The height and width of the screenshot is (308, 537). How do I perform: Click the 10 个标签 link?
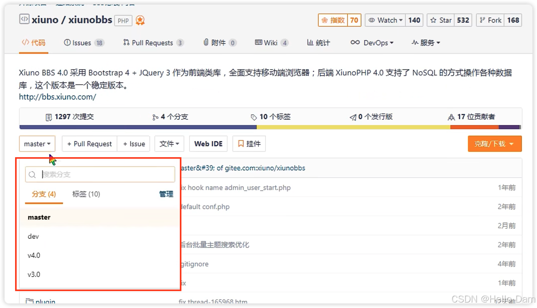click(271, 117)
